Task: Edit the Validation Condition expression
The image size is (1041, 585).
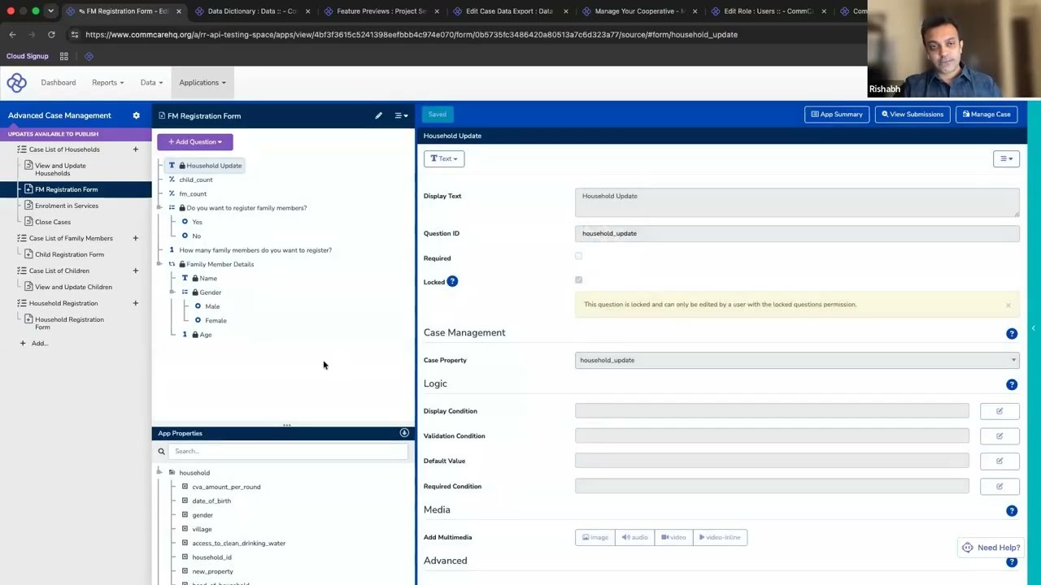Action: pos(1000,436)
